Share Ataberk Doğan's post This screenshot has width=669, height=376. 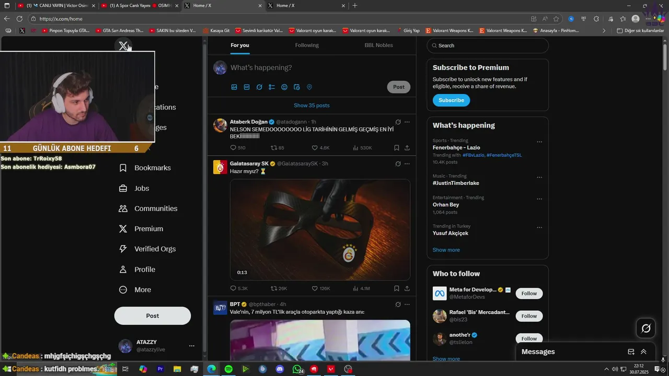tap(407, 148)
